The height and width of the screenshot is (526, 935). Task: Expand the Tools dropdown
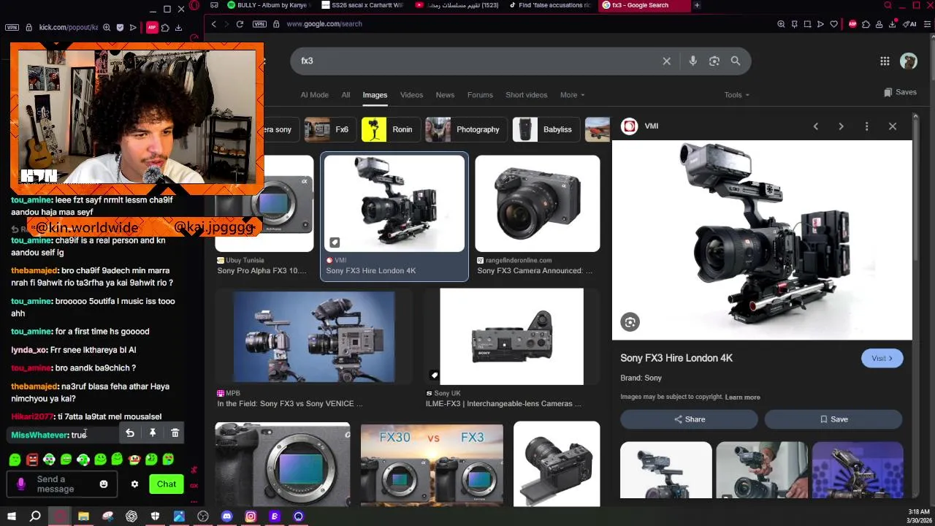coord(736,95)
